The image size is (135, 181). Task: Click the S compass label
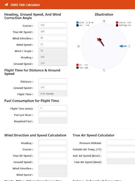104,70
